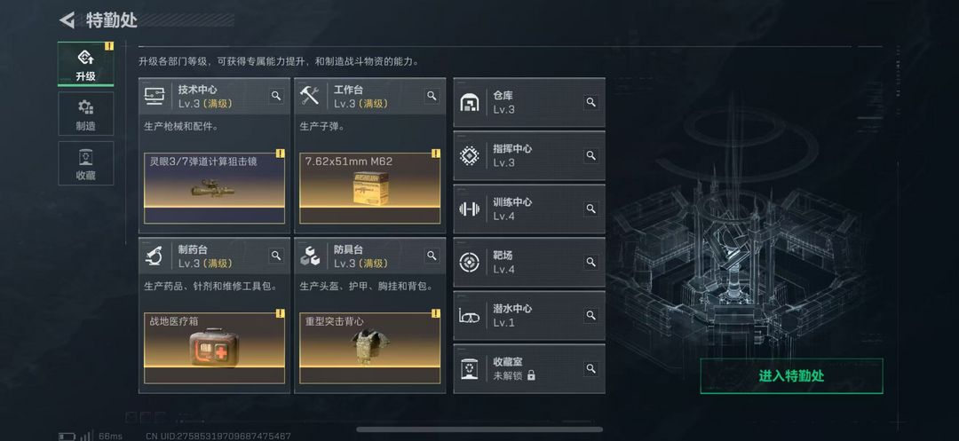The height and width of the screenshot is (441, 959).
Task: Click the 进入特勤处 button
Action: tap(791, 375)
